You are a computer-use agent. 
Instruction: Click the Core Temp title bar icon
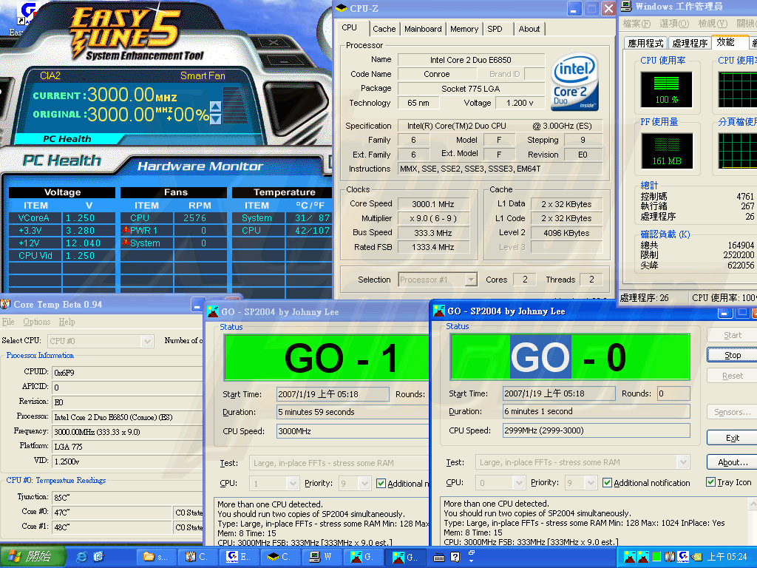pos(6,304)
